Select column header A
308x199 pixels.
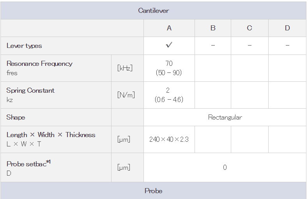coord(169,28)
